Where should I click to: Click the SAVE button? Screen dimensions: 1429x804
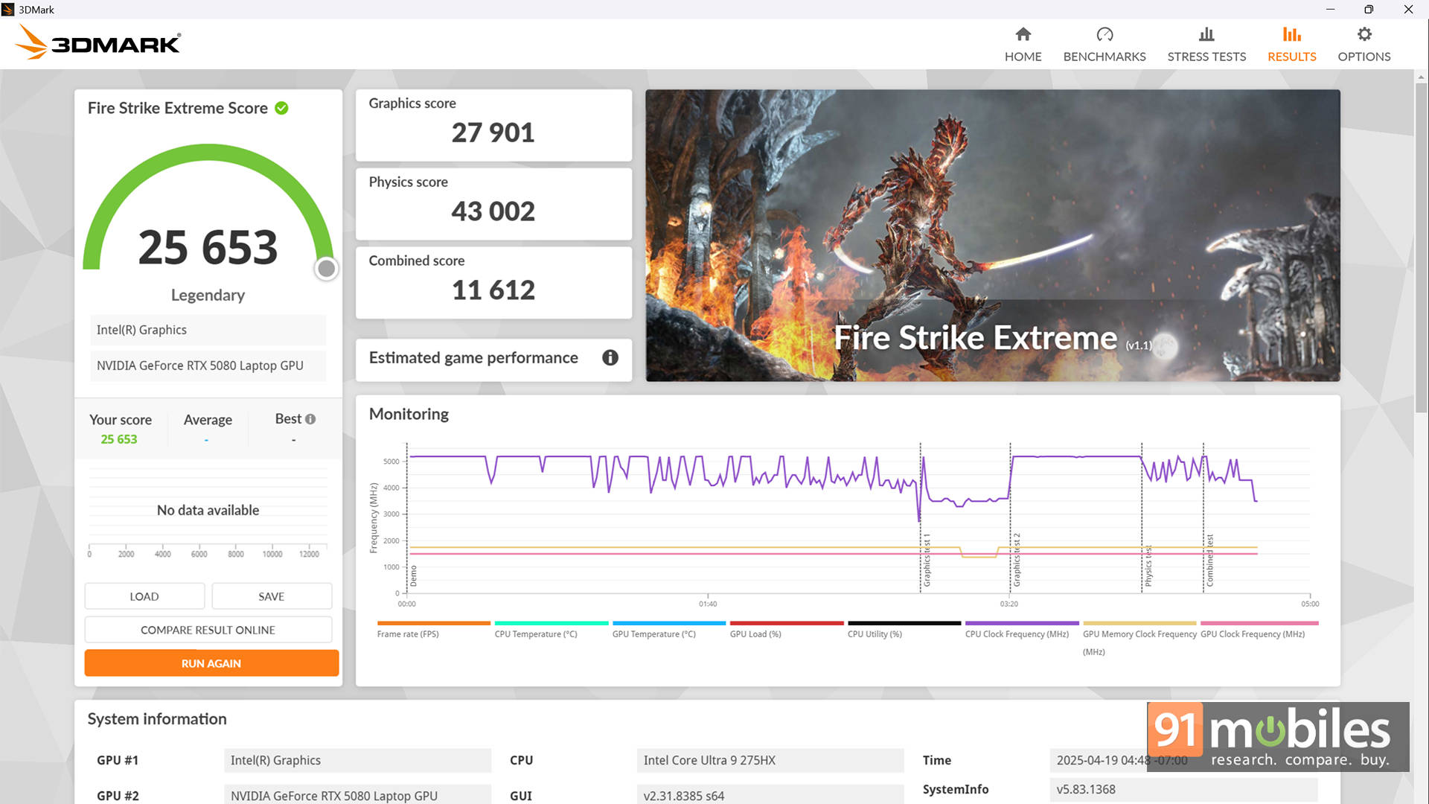(272, 596)
